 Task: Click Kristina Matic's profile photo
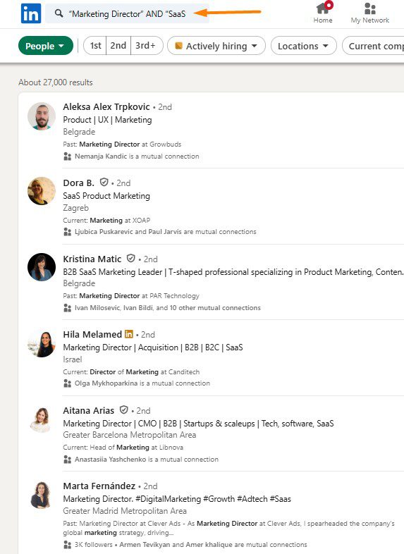(x=42, y=266)
